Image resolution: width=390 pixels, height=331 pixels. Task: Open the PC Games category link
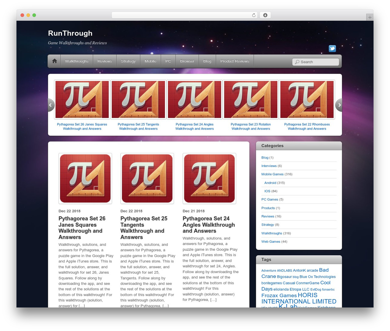270,199
